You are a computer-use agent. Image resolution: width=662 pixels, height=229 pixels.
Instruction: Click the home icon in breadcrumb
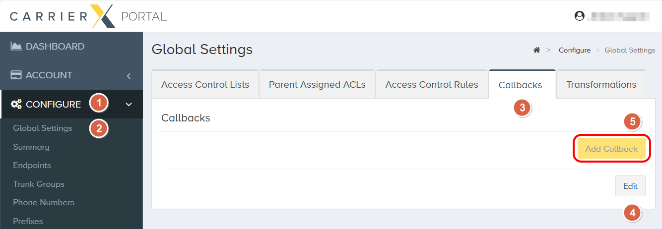pos(536,50)
